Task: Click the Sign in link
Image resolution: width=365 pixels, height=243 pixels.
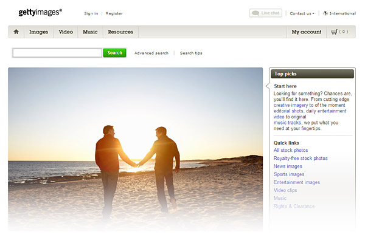Action: 91,13
